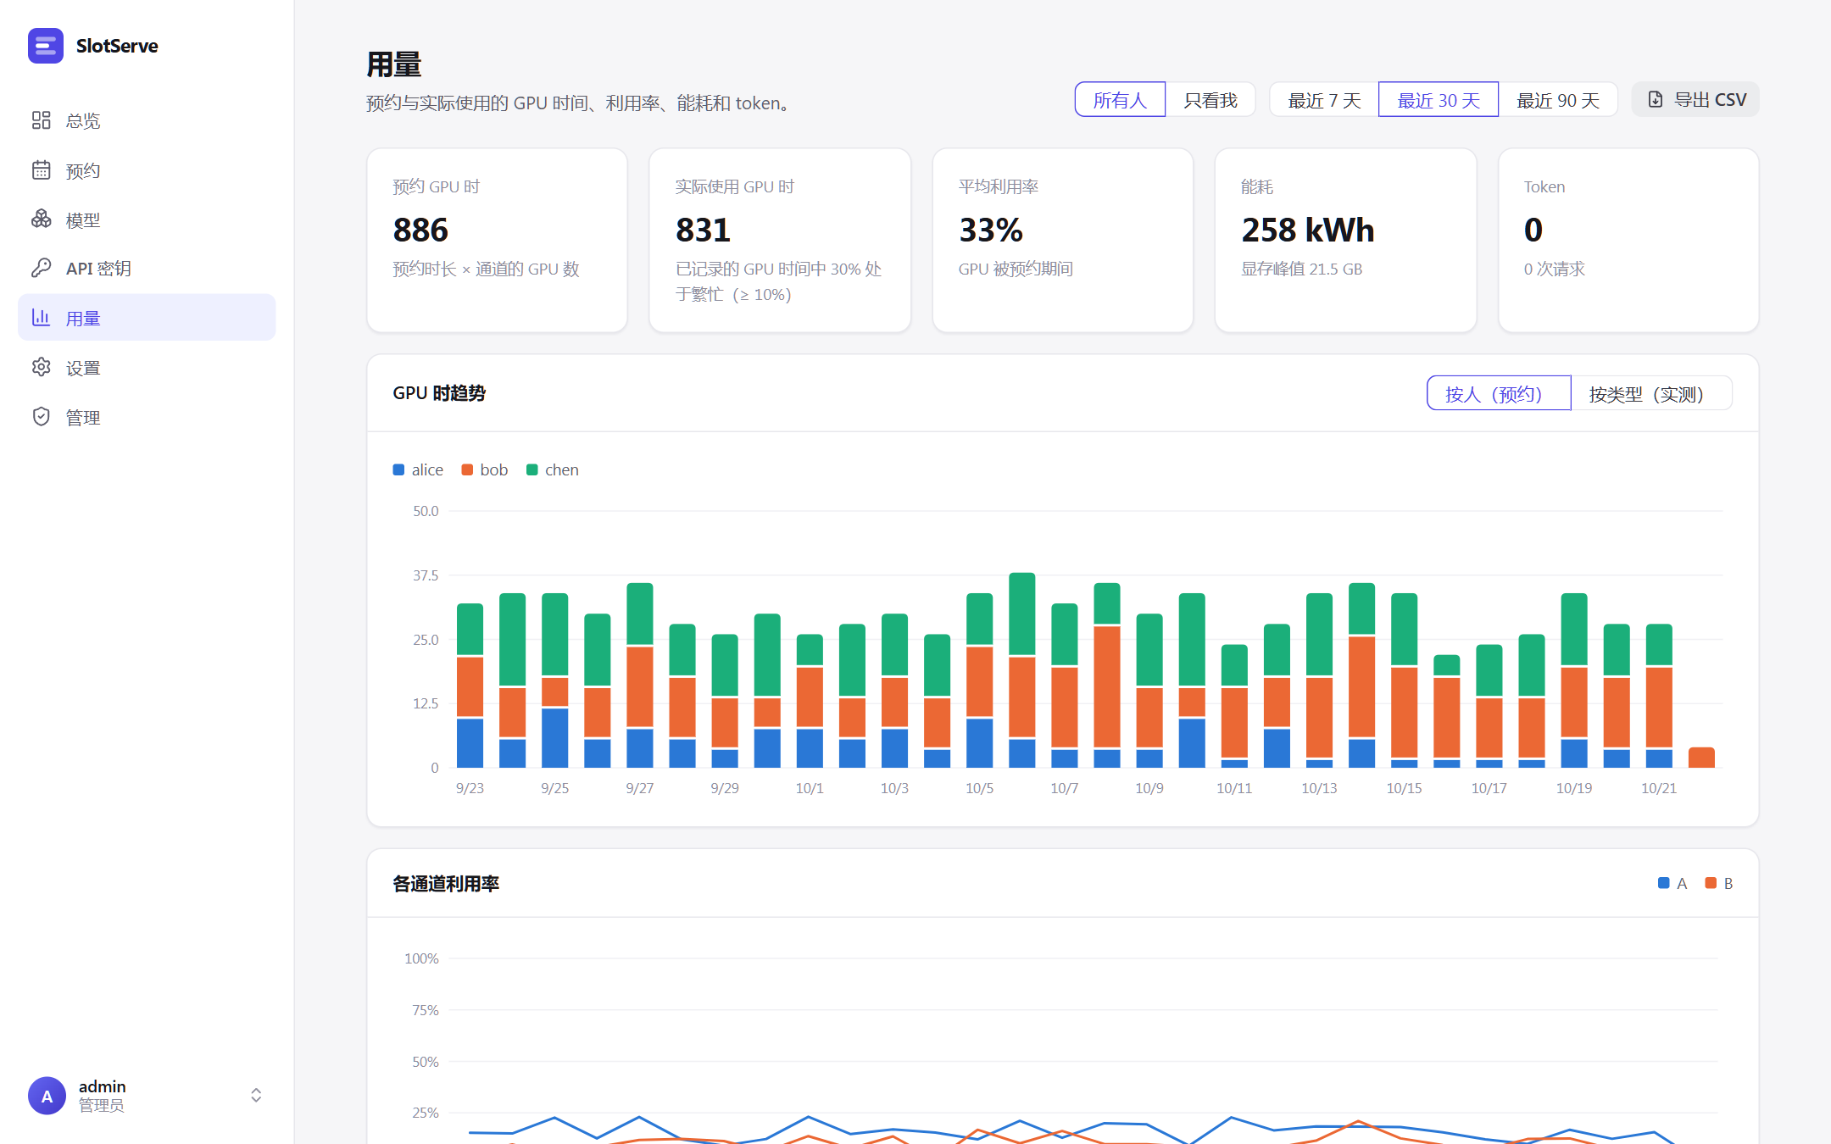The height and width of the screenshot is (1144, 1831).
Task: Expand the admin account switcher chevron
Action: point(256,1096)
